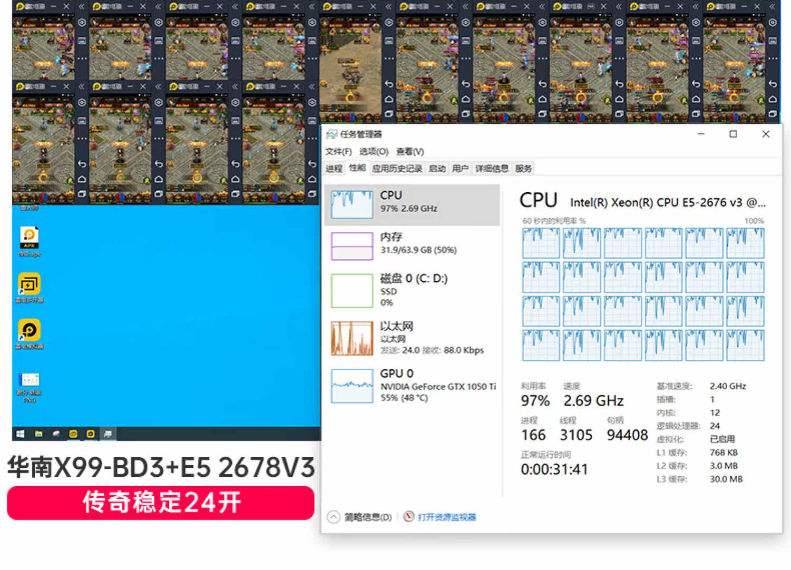The height and width of the screenshot is (570, 791).
Task: Open the 查看(V) menu
Action: tap(410, 152)
